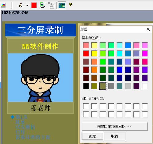Select the first custom color slot
This screenshot has height=144, width=153.
pyautogui.click(x=86, y=106)
